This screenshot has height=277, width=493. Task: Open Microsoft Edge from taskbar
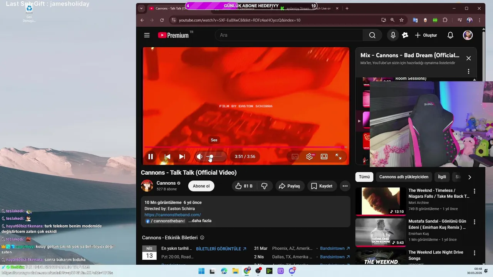click(x=224, y=271)
